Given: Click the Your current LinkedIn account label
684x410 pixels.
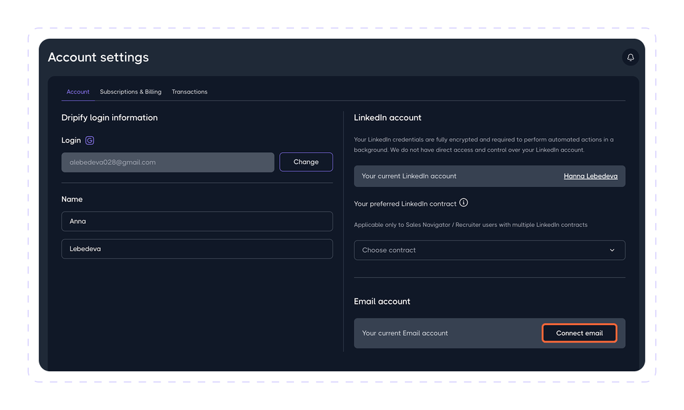Looking at the screenshot, I should (409, 176).
